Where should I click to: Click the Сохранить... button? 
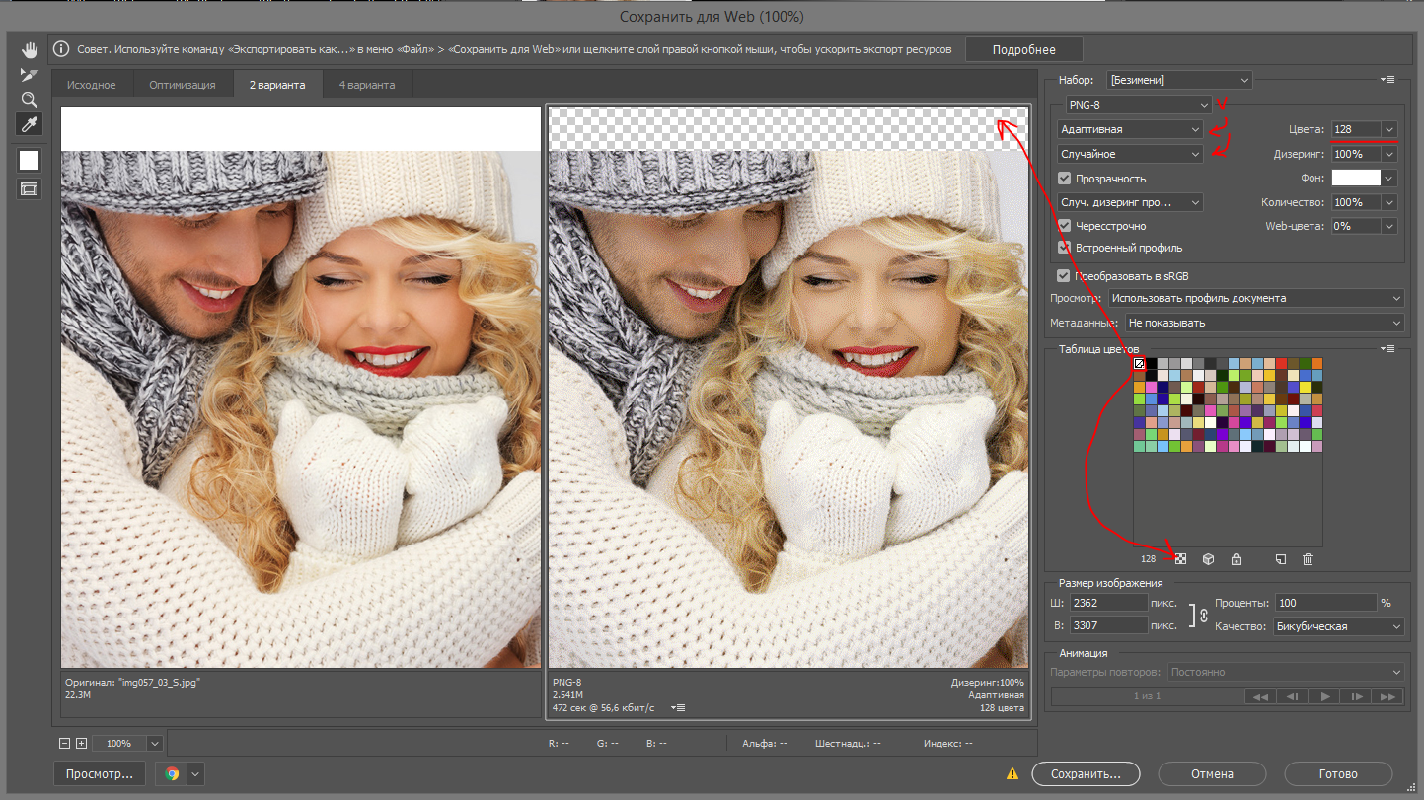[x=1086, y=774]
